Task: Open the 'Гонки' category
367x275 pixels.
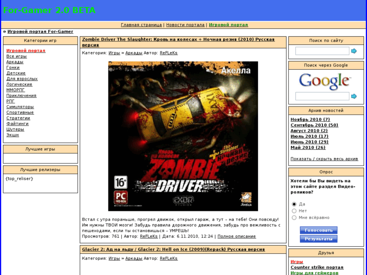Action: click(13, 68)
